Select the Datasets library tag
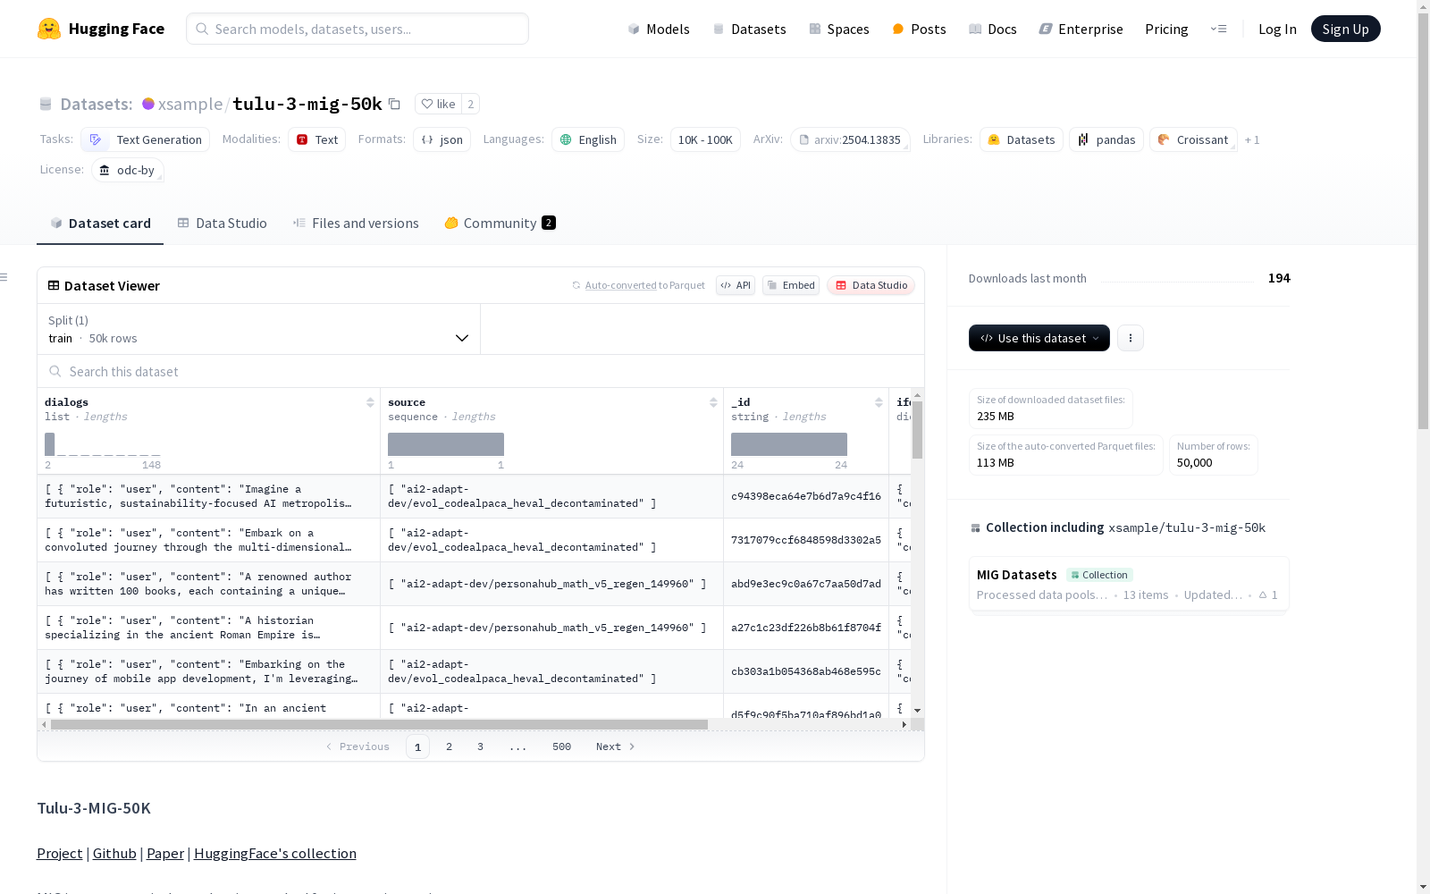1430x894 pixels. pyautogui.click(x=1022, y=139)
